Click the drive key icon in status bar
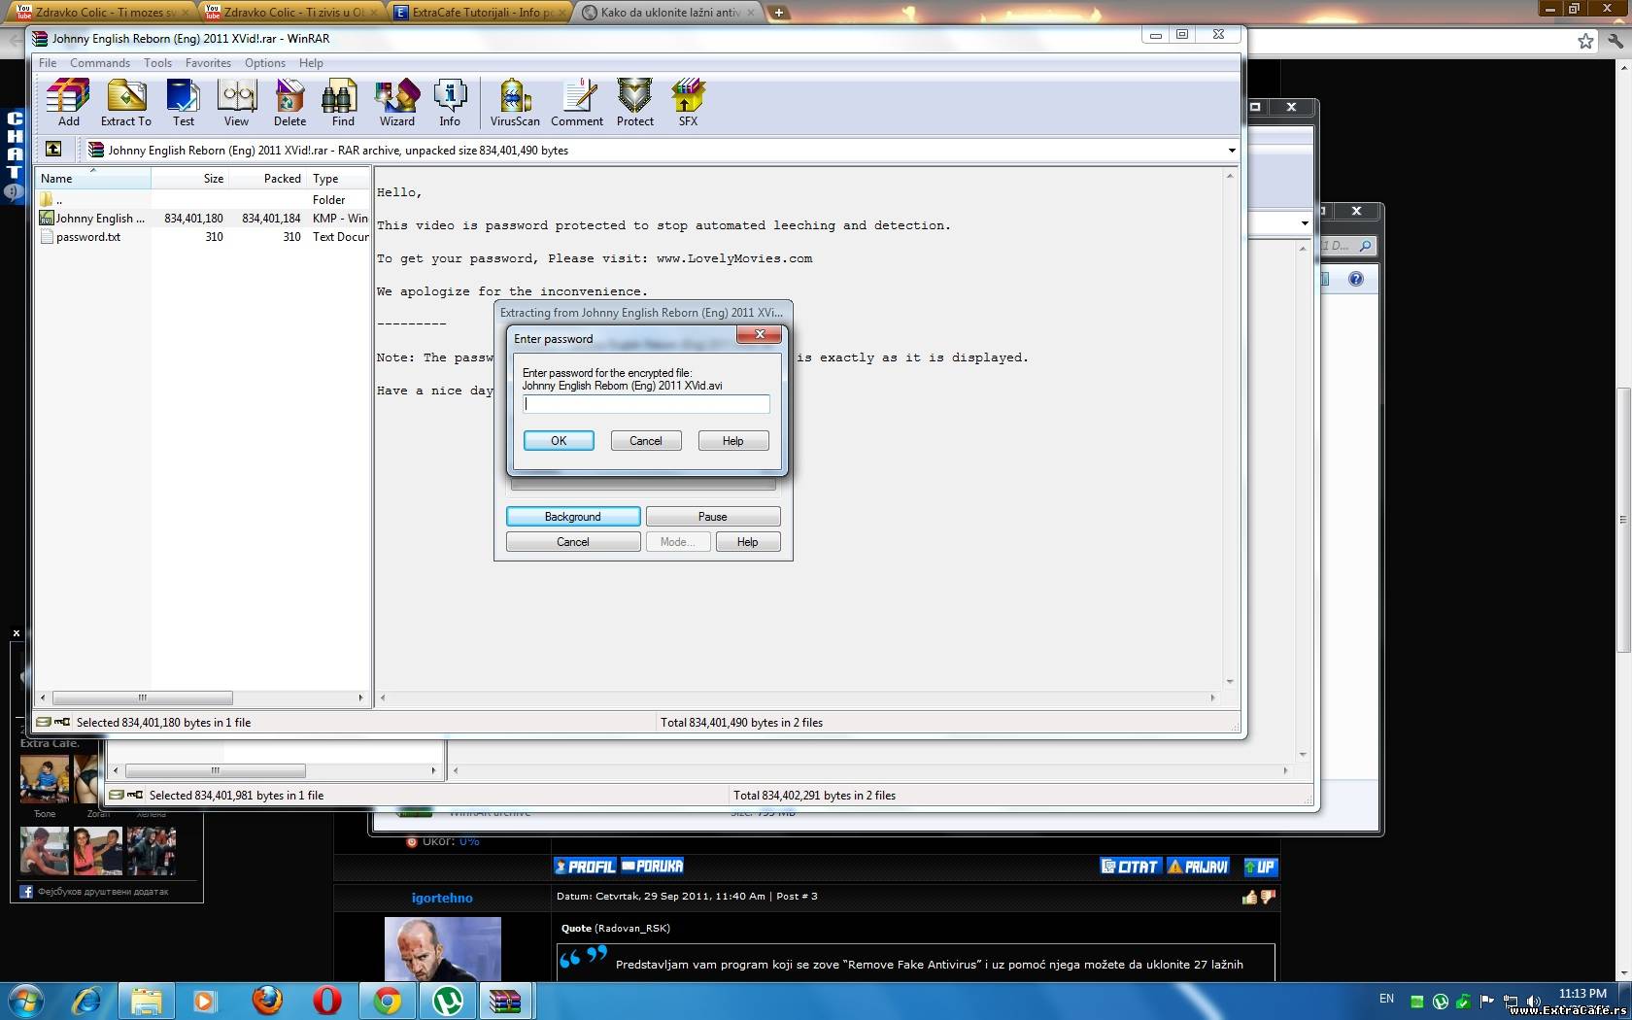 pos(53,722)
